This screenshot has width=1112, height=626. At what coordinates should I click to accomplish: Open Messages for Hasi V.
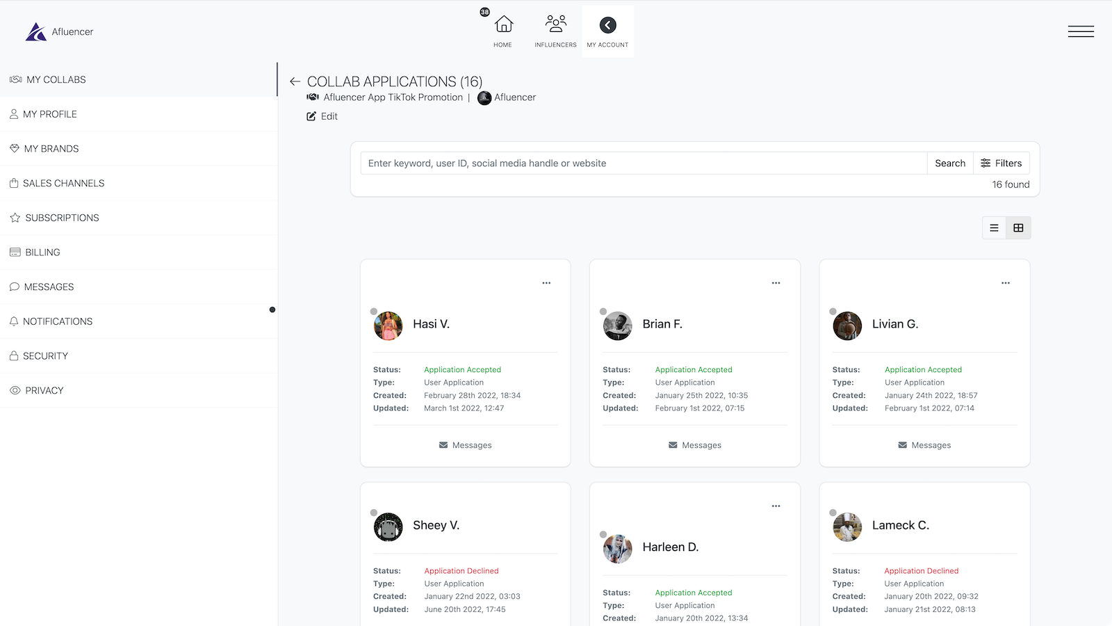(465, 445)
